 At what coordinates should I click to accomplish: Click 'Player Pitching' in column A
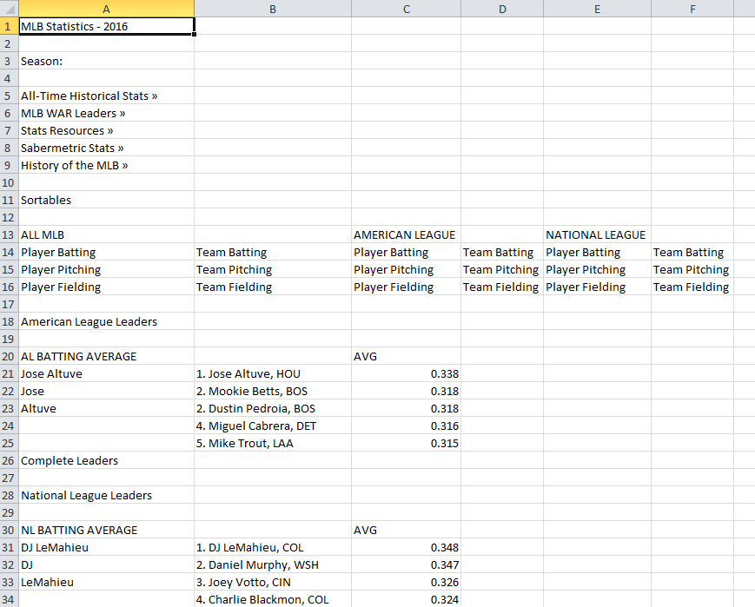[x=106, y=269]
